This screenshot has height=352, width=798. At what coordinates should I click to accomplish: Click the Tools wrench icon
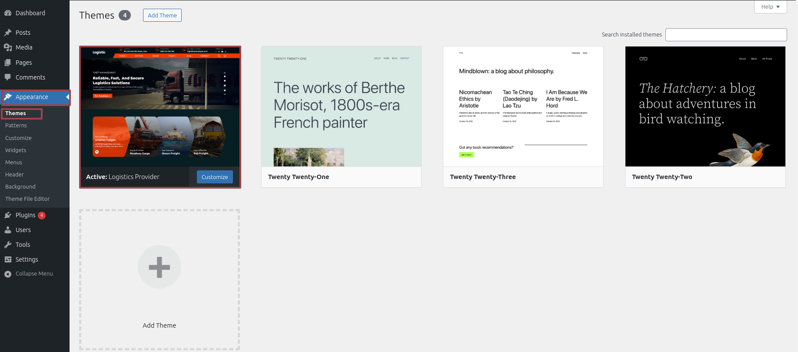click(x=8, y=245)
